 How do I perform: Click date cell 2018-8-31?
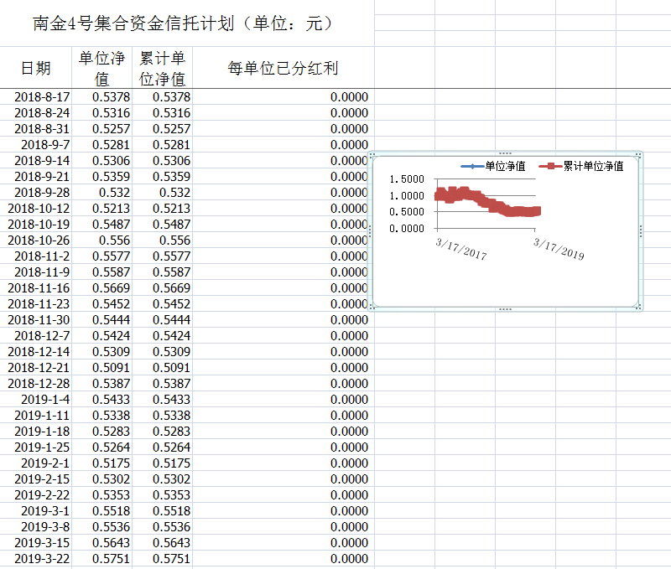click(x=36, y=129)
